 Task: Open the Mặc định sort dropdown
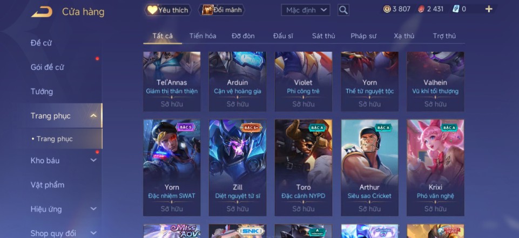tap(306, 10)
